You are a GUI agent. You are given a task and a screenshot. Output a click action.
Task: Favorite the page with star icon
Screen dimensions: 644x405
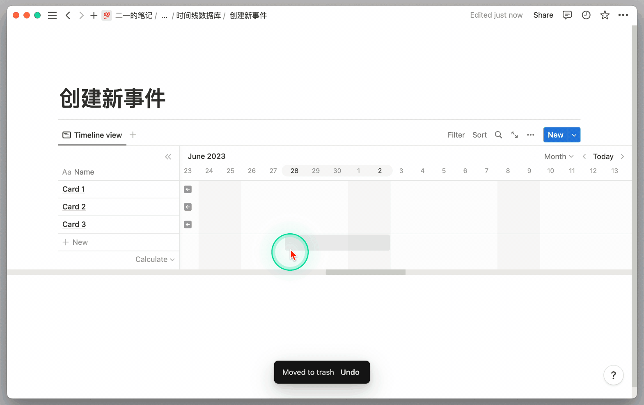tap(605, 15)
